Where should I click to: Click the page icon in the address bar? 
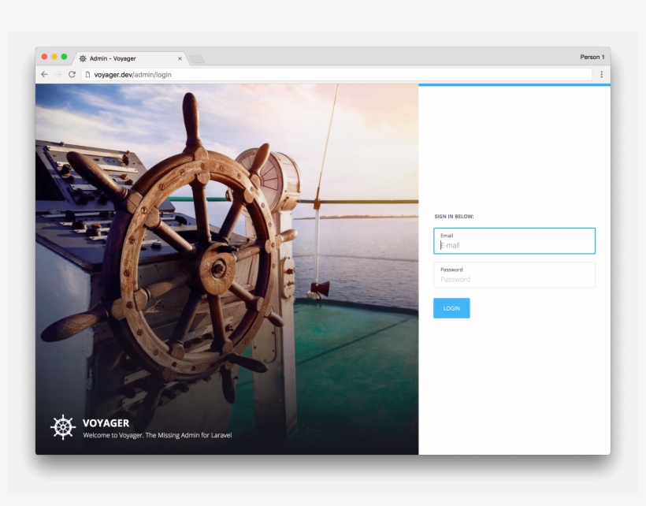87,73
